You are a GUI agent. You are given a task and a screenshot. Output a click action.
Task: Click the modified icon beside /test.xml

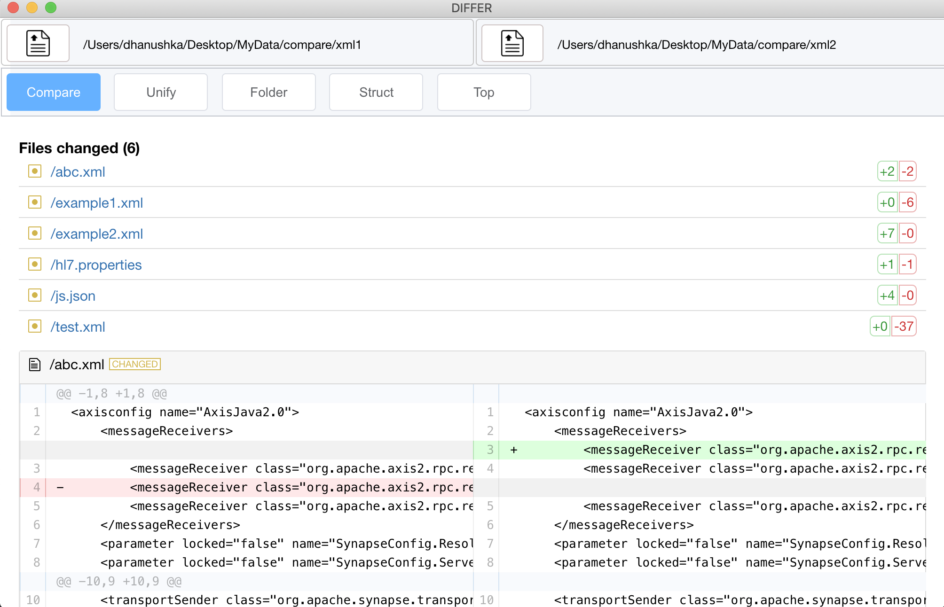[x=35, y=327]
